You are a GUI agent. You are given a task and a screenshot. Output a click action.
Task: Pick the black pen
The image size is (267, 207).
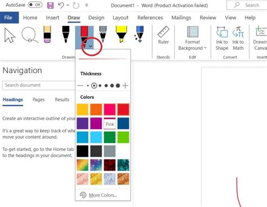tap(66, 34)
